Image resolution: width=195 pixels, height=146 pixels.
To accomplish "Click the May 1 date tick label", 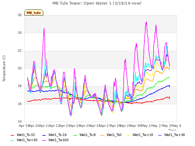I will [x=146, y=126].
